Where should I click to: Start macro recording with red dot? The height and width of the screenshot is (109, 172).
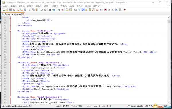[105, 10]
